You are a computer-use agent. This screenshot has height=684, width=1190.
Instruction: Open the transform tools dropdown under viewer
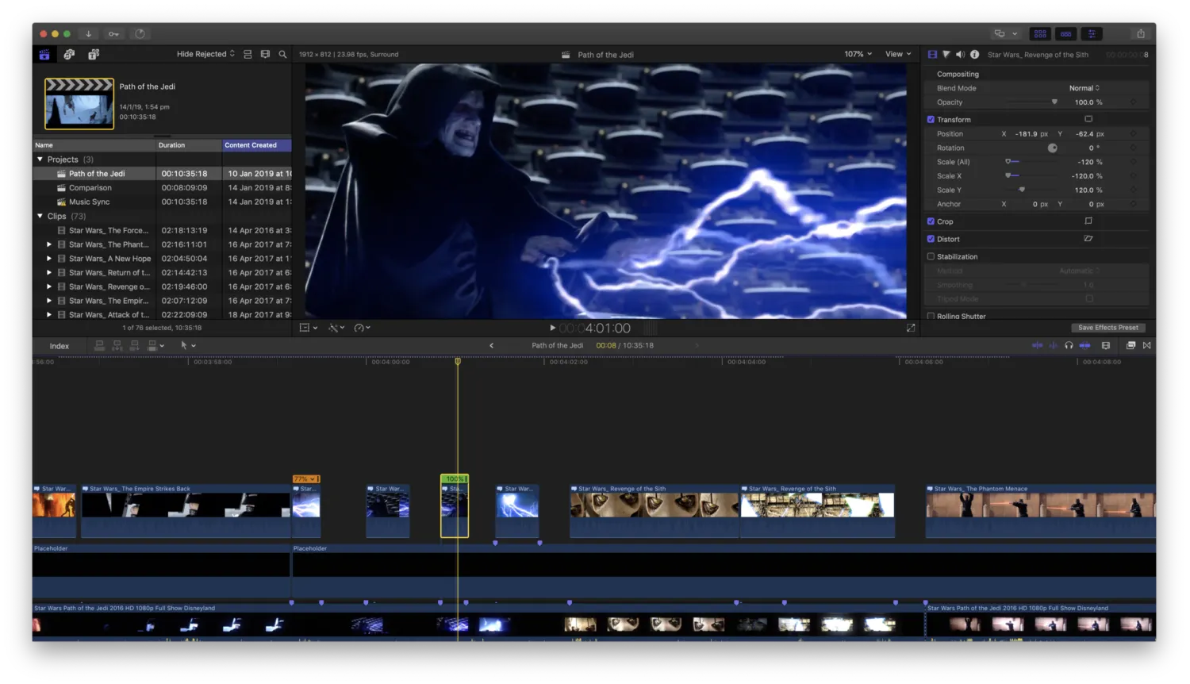[x=308, y=328]
